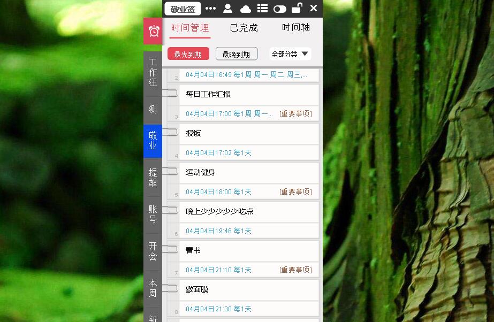
Task: Open the 晚上少少少少少吃点 reminder item
Action: [x=249, y=211]
